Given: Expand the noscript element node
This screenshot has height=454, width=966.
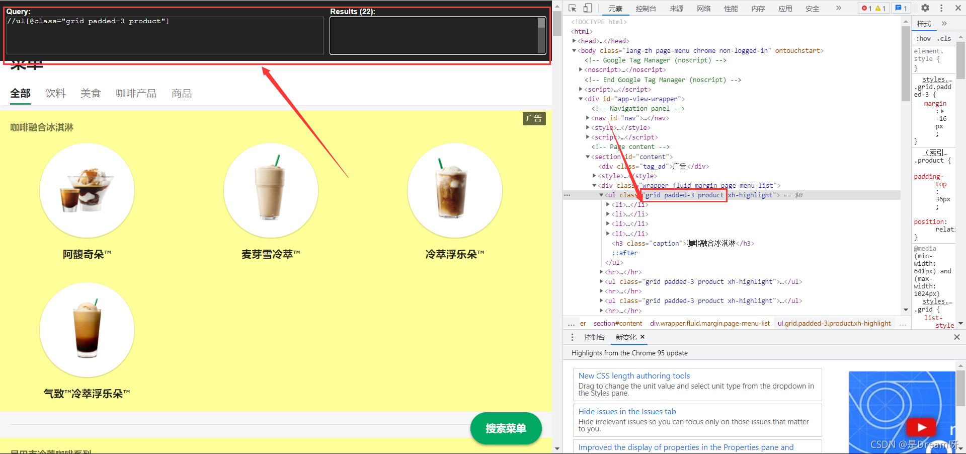Looking at the screenshot, I should 581,69.
